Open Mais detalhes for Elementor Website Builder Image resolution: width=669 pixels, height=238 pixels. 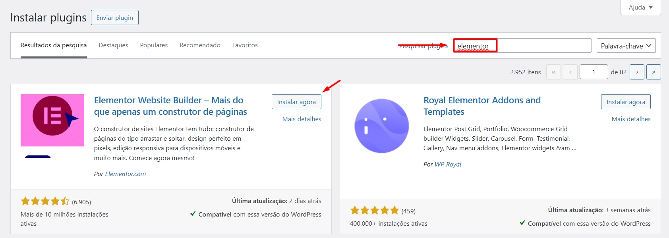302,119
